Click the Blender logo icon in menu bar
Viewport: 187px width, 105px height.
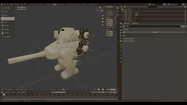click(x=2, y=4)
